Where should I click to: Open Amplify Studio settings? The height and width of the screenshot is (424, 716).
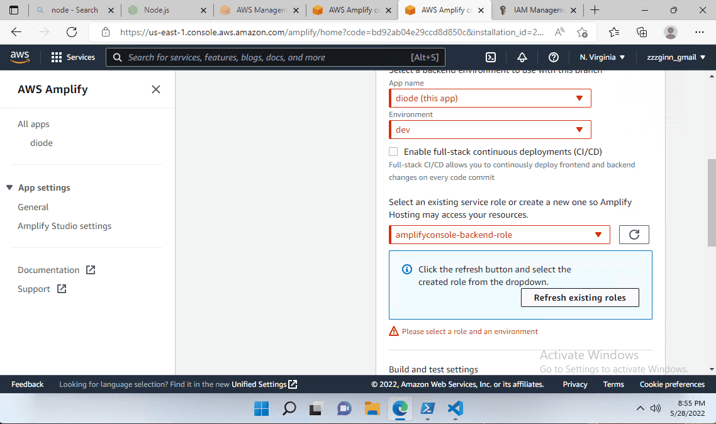64,226
